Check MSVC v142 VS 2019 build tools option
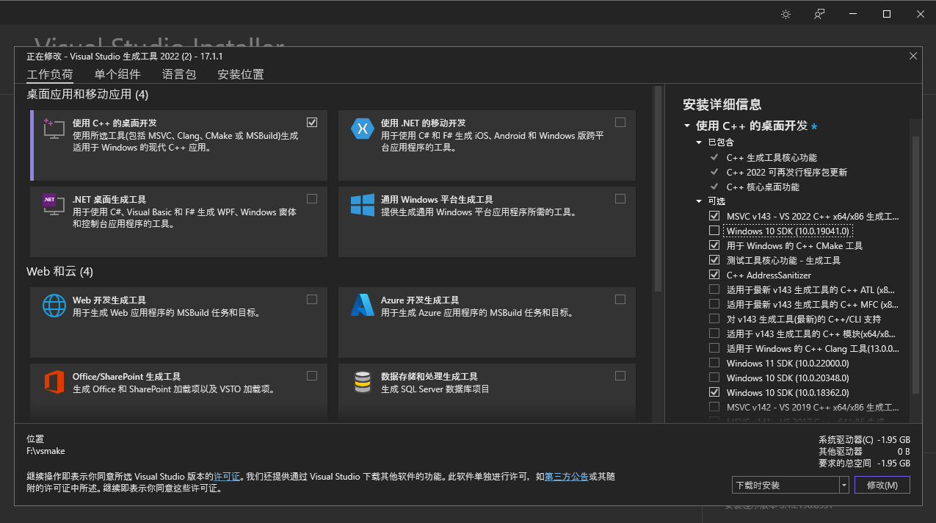 click(714, 407)
